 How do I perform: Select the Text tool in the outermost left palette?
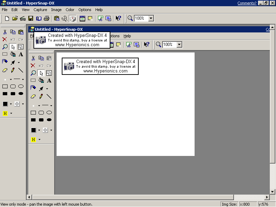coord(21,54)
